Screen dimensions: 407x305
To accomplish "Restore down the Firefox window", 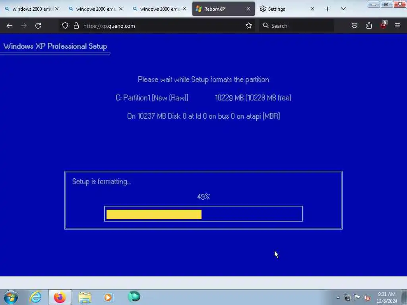I will pyautogui.click(x=387, y=4).
